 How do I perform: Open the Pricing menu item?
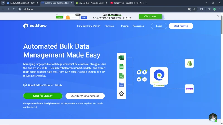click(125, 26)
